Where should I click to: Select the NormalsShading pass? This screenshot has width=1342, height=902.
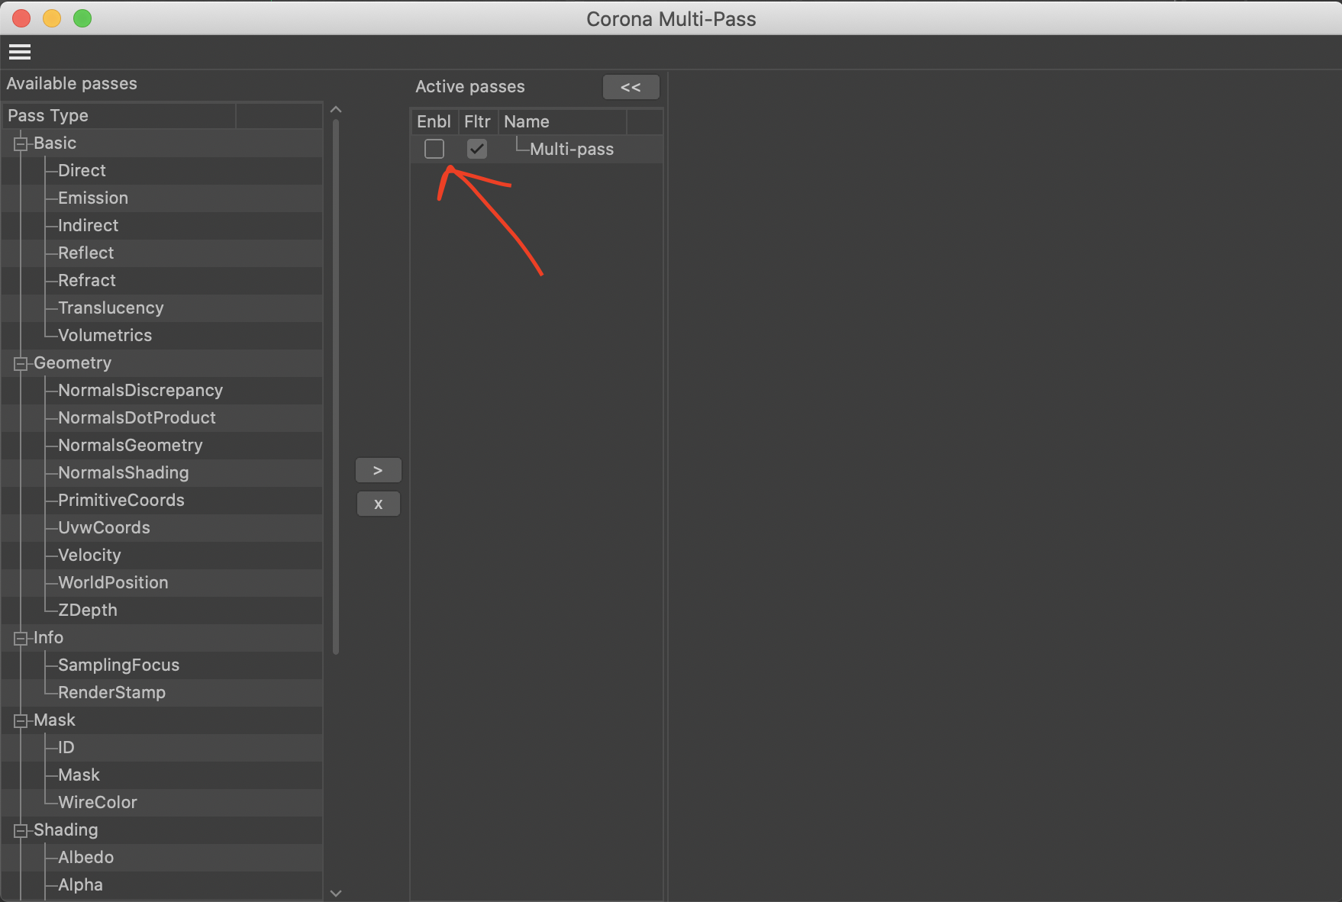[123, 472]
